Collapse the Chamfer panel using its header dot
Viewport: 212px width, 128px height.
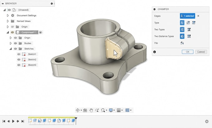154,9
